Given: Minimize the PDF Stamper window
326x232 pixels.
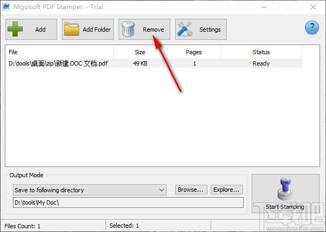Looking at the screenshot, I should 264,7.
